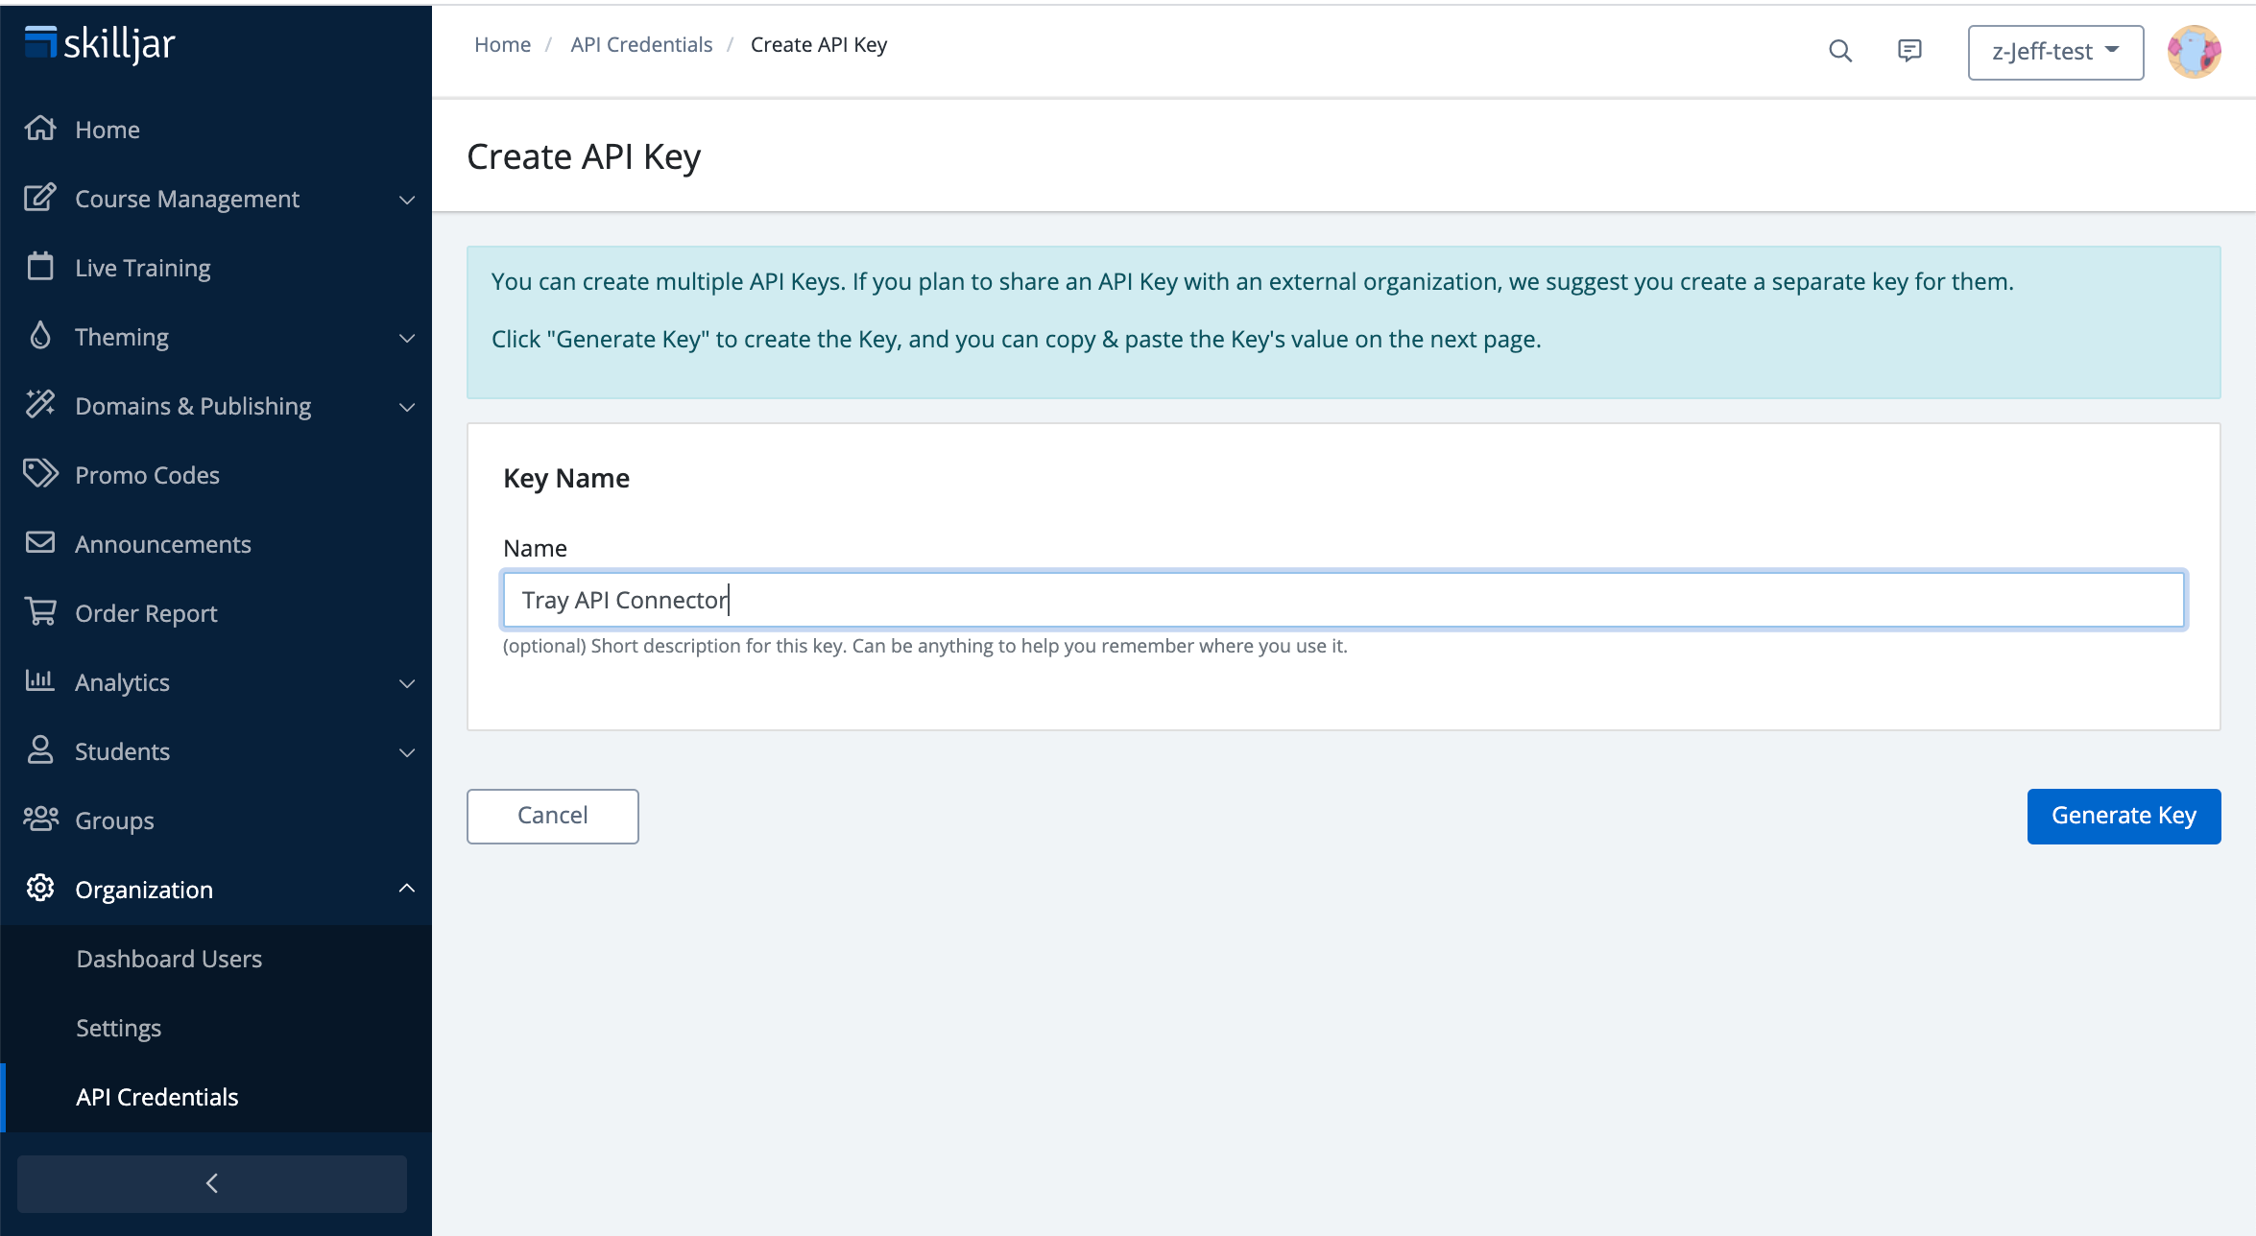Expand the Course Management chevron
Viewport: 2256px width, 1236px height.
pos(407,200)
